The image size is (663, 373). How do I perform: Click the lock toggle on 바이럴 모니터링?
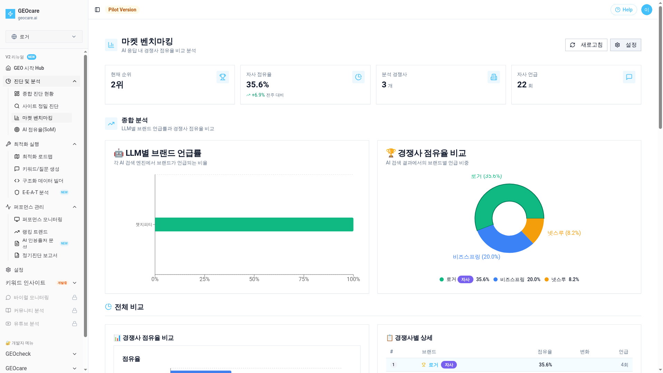coord(75,297)
